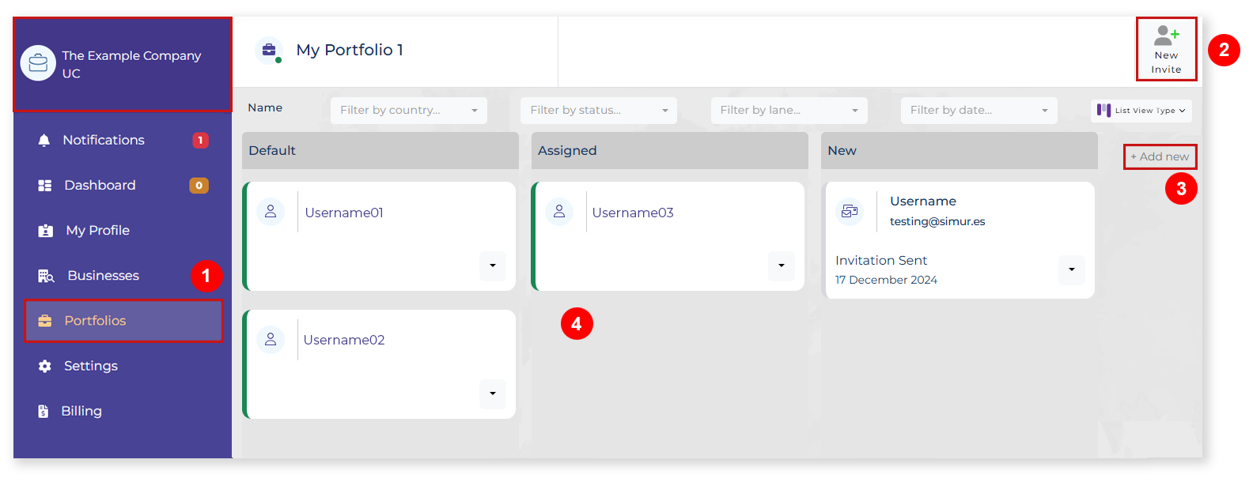Open the Filter by status dropdown

click(x=599, y=111)
